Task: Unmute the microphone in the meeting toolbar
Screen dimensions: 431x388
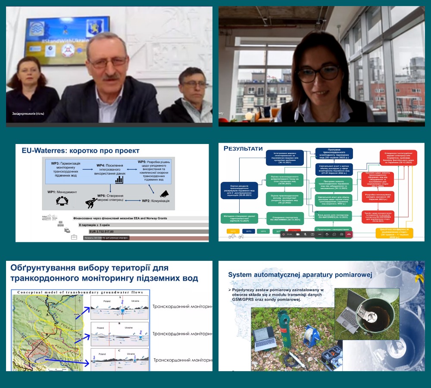Action: 305,234
